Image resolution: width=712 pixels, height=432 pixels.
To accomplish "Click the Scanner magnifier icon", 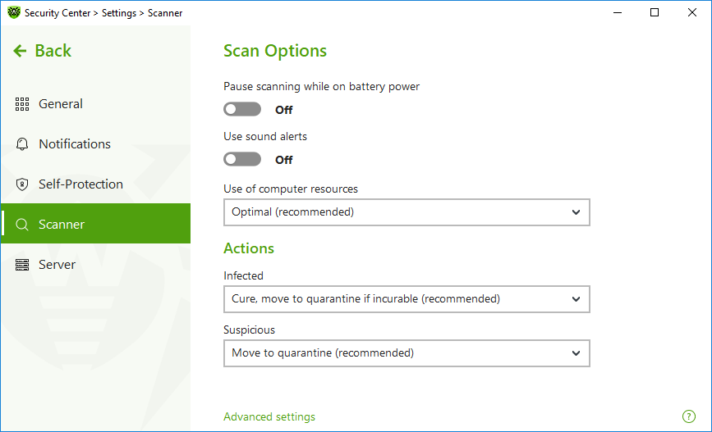I will pos(22,225).
